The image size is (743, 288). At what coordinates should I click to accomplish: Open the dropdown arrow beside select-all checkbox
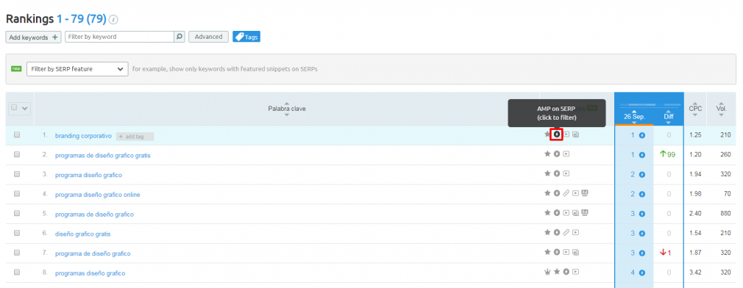pyautogui.click(x=24, y=108)
